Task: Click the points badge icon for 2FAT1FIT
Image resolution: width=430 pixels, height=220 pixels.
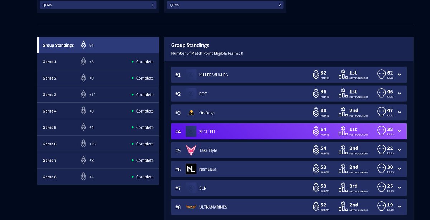Action: pyautogui.click(x=316, y=131)
